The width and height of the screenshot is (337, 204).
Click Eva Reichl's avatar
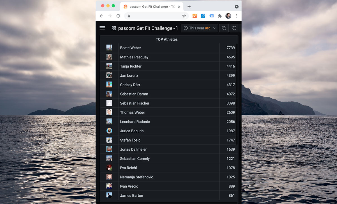pyautogui.click(x=109, y=168)
